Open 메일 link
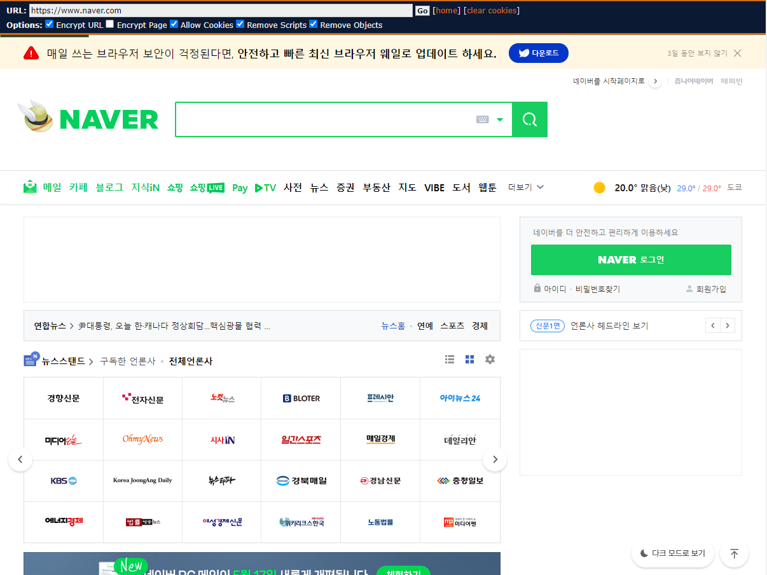767x575 pixels. 52,187
